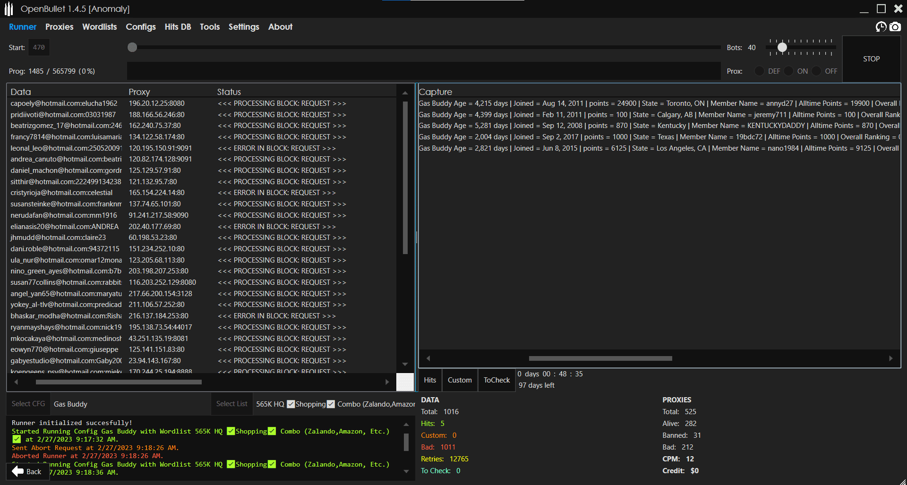The width and height of the screenshot is (907, 485).
Task: Select the OFF proxy mode radio button
Action: point(817,71)
